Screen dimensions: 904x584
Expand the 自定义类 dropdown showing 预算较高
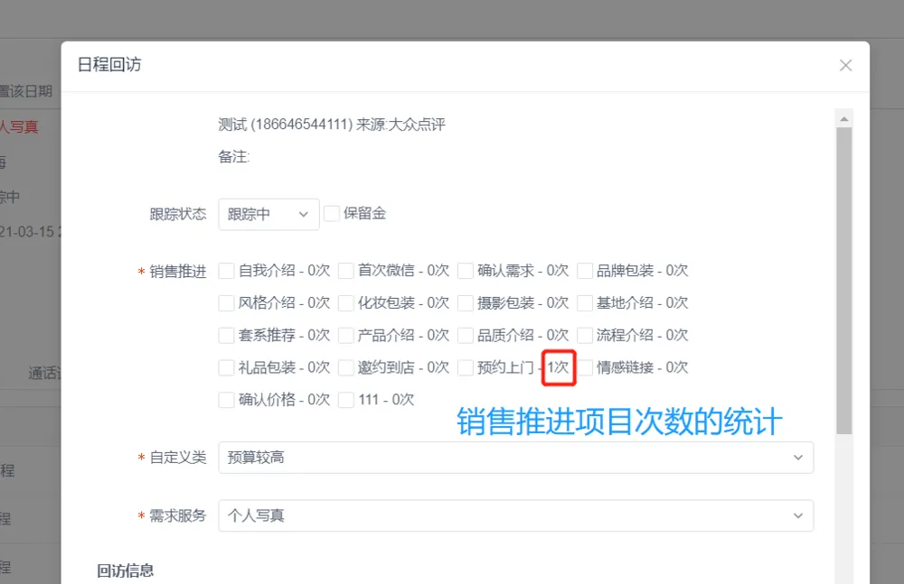tap(515, 458)
